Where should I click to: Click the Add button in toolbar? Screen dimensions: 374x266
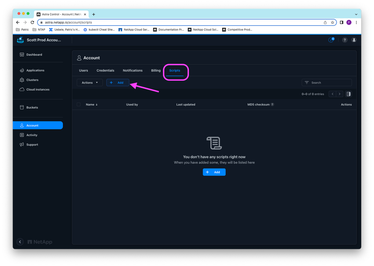click(118, 82)
